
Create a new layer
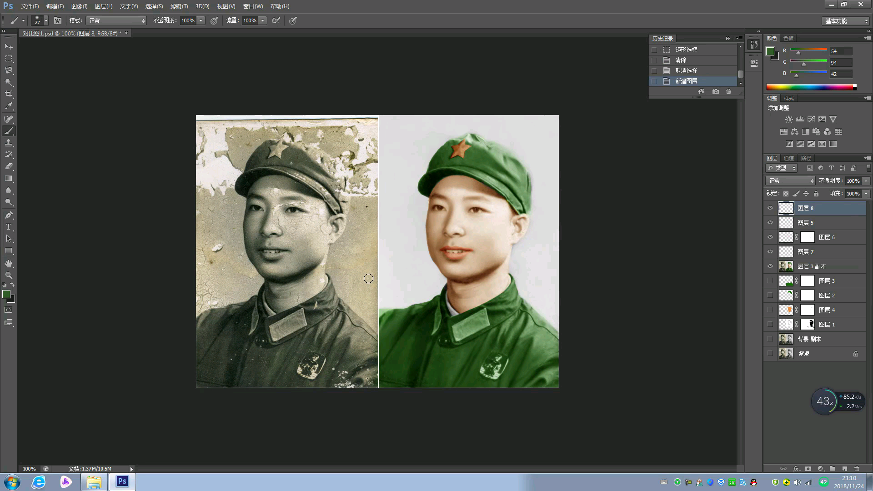844,469
